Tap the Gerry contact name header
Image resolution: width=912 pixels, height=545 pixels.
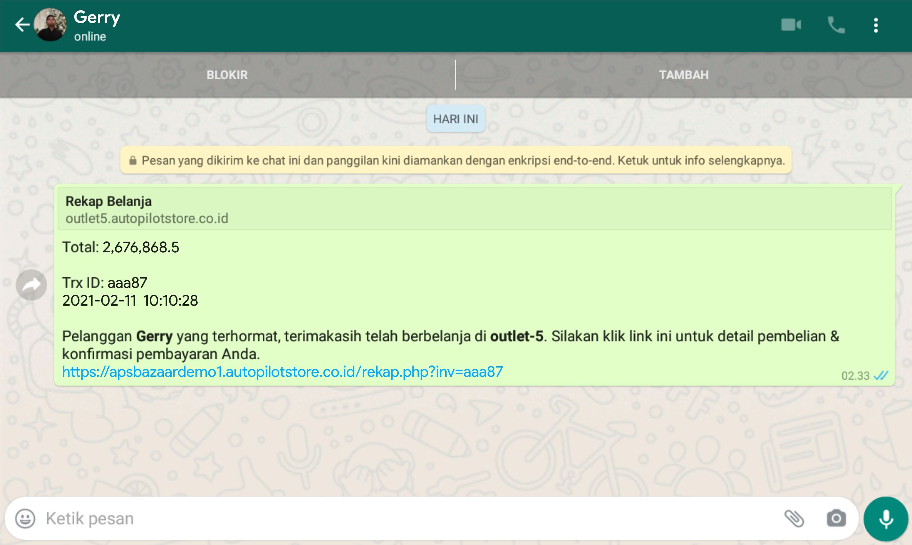97,17
